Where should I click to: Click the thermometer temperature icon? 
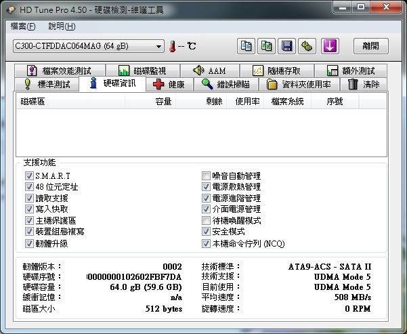[x=172, y=47]
